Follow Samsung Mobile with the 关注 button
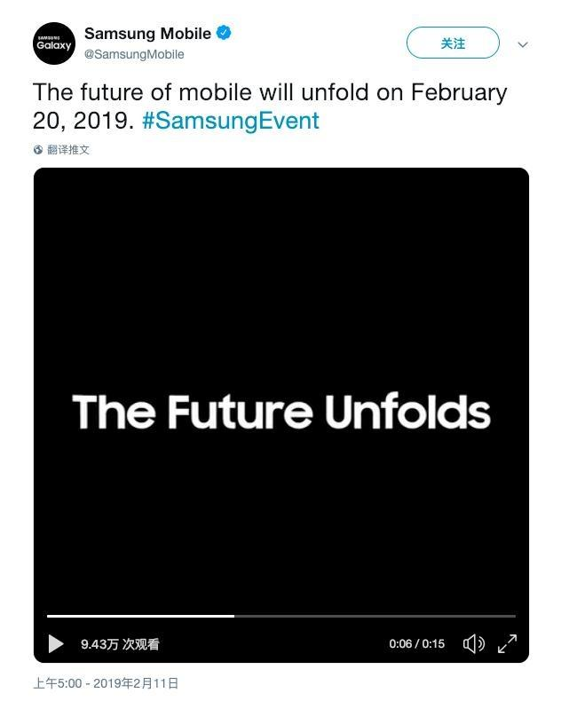The width and height of the screenshot is (561, 701). pyautogui.click(x=453, y=43)
